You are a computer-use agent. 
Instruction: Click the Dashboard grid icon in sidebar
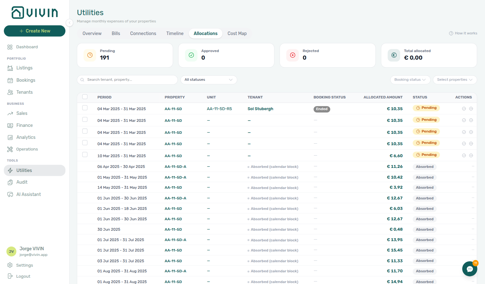[10, 47]
